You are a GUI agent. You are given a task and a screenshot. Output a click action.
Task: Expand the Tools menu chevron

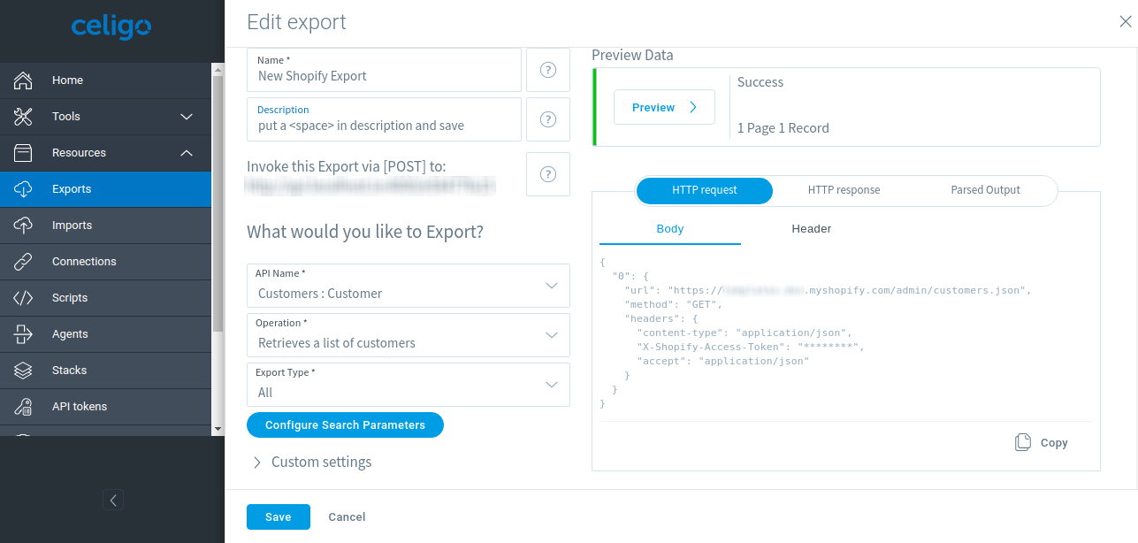coord(187,117)
